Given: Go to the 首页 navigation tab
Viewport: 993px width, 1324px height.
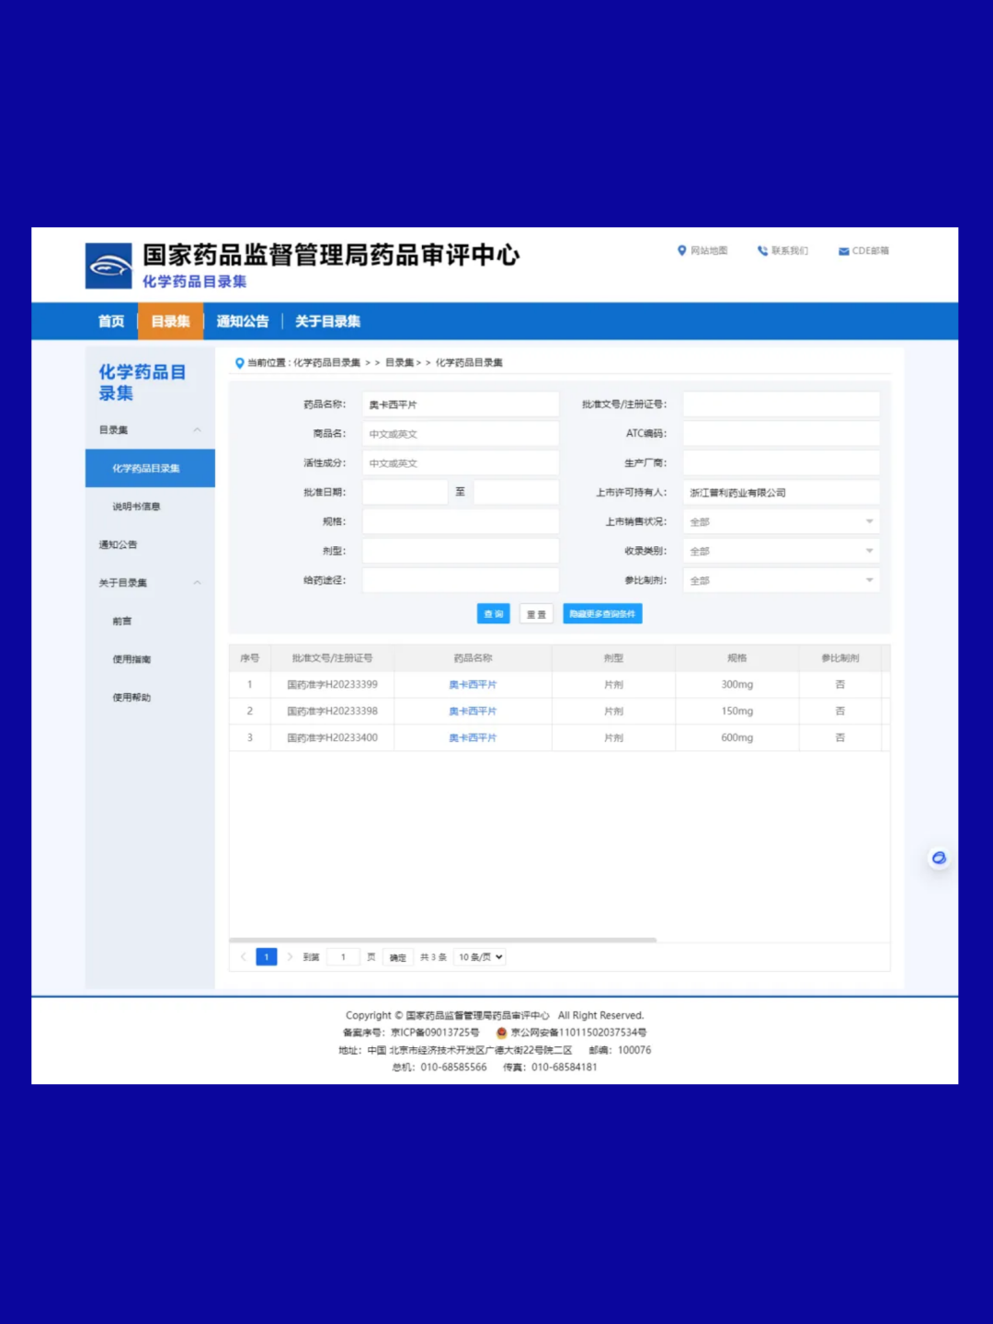Looking at the screenshot, I should (111, 322).
